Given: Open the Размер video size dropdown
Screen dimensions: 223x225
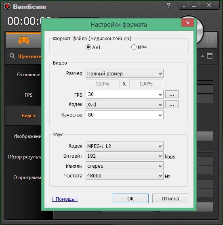Looking at the screenshot, I should click(124, 74).
